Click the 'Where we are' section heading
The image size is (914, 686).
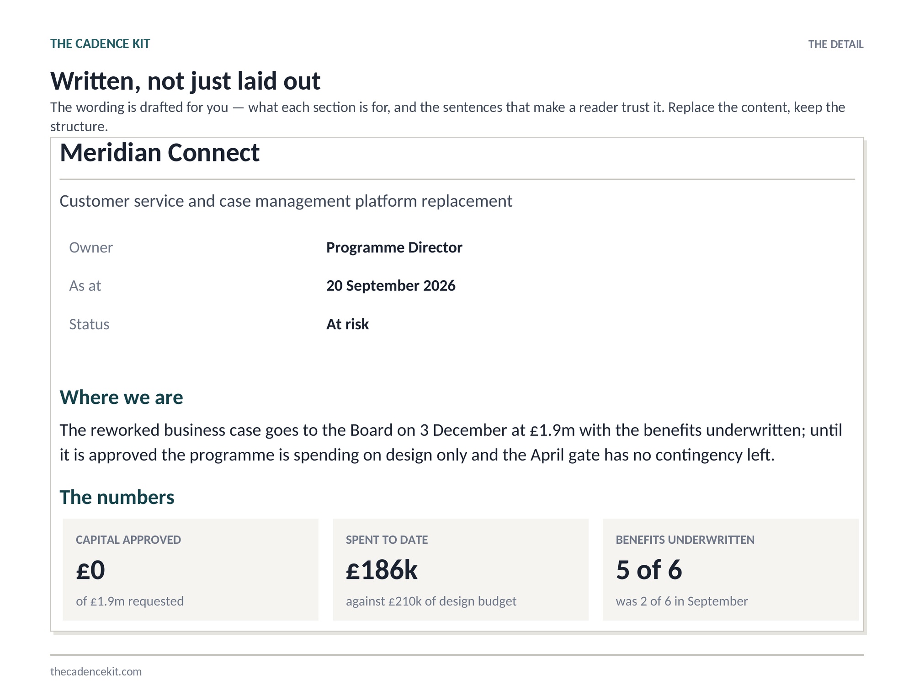point(121,397)
